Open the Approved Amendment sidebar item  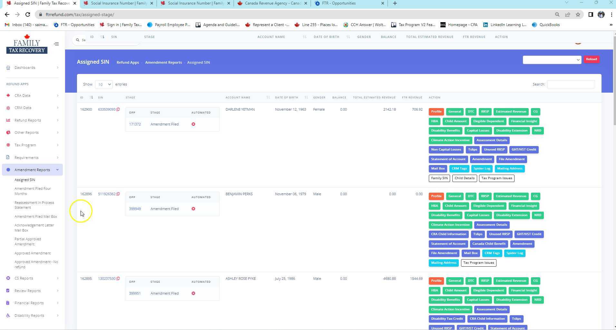tap(33, 253)
